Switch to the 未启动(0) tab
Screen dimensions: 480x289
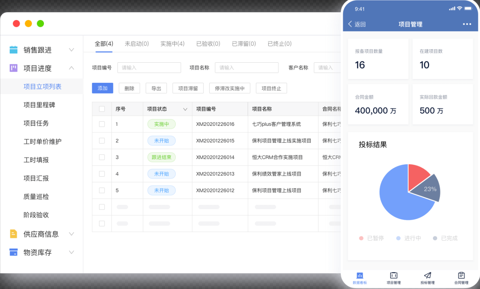click(x=137, y=43)
